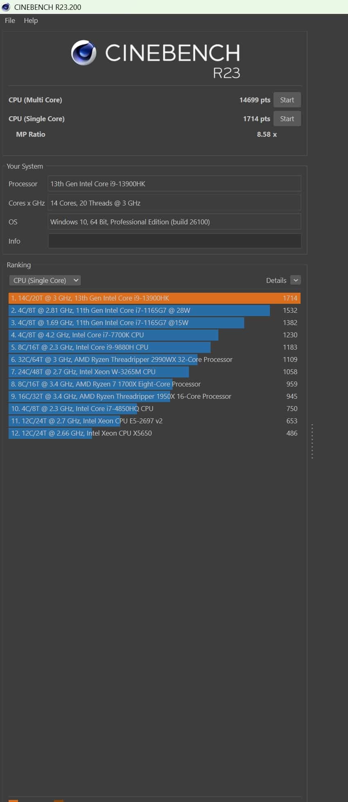Click the Cinebench sphere logo

click(83, 53)
